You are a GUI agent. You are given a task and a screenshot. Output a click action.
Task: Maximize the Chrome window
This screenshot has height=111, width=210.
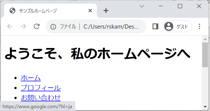click(x=180, y=6)
